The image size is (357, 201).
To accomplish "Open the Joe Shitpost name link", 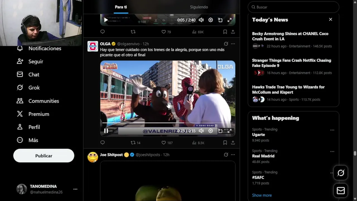I will coord(112,155).
